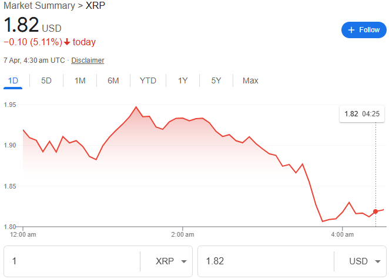Select the YTD range tab
This screenshot has width=389, height=279.
(x=148, y=80)
